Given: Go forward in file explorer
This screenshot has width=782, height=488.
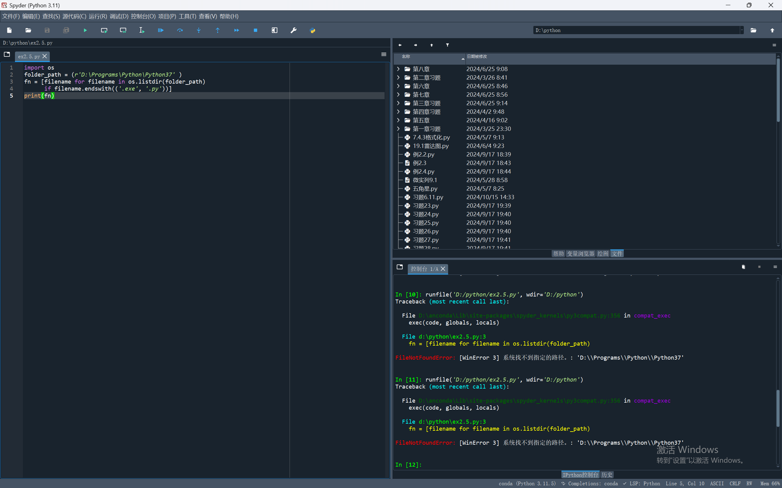Looking at the screenshot, I should point(415,45).
